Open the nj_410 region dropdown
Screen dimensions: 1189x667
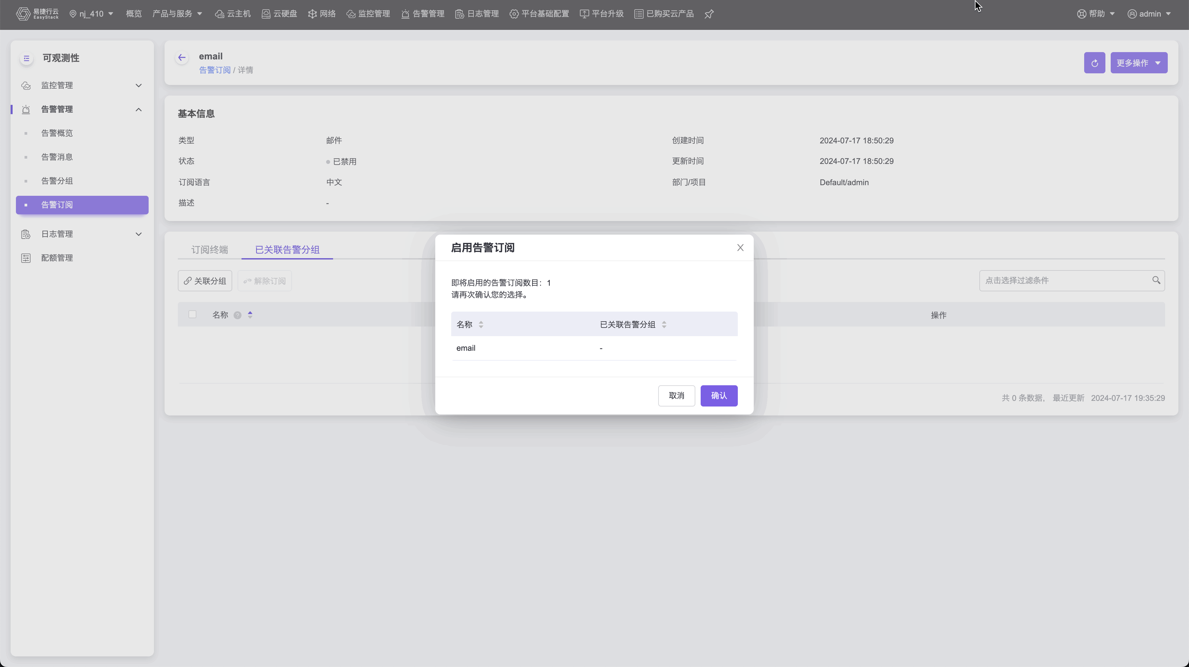(x=91, y=14)
